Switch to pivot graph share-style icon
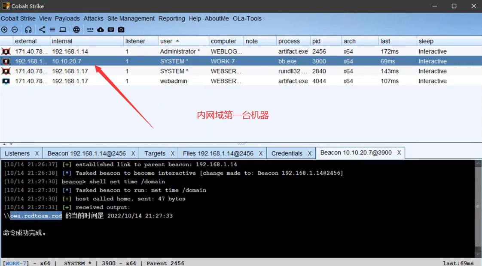The image size is (482, 266). pyautogui.click(x=42, y=30)
